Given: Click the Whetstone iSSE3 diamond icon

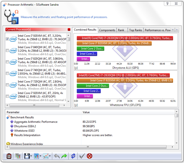Looking at the screenshot, I should 12,131.
